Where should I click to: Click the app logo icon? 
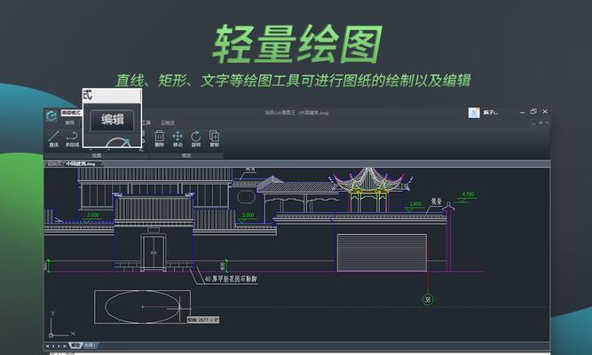(51, 115)
